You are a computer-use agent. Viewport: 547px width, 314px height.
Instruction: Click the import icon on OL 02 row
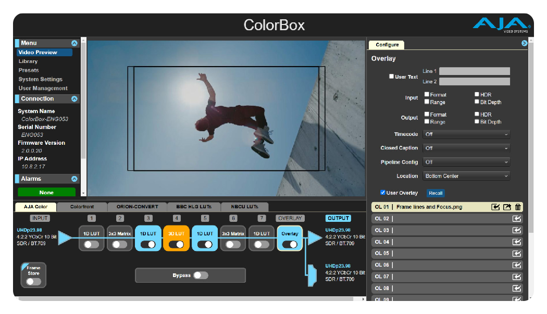click(x=517, y=219)
